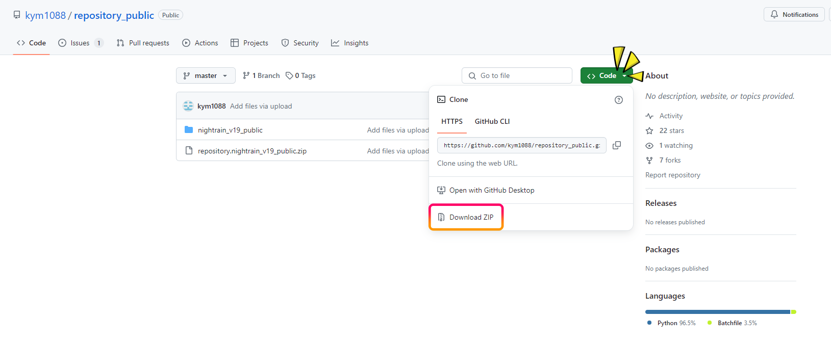View the 1 Branch link
This screenshot has width=831, height=344.
click(261, 75)
